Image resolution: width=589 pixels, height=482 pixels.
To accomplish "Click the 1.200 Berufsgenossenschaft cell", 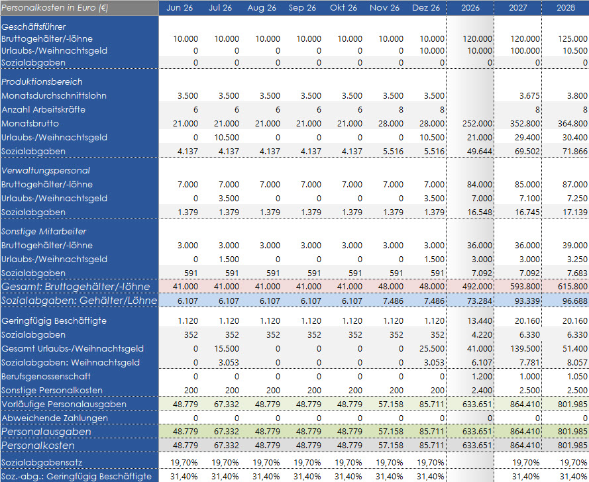I will point(482,377).
